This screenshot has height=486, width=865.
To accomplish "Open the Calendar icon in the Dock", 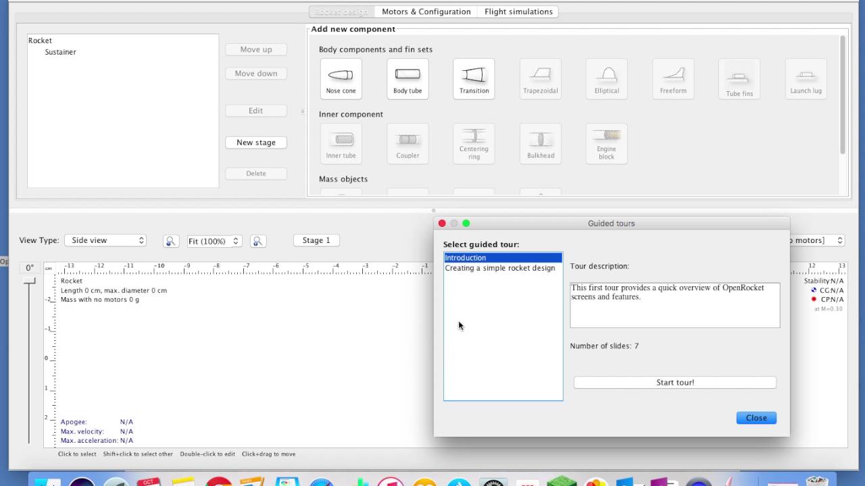I will coord(149,481).
